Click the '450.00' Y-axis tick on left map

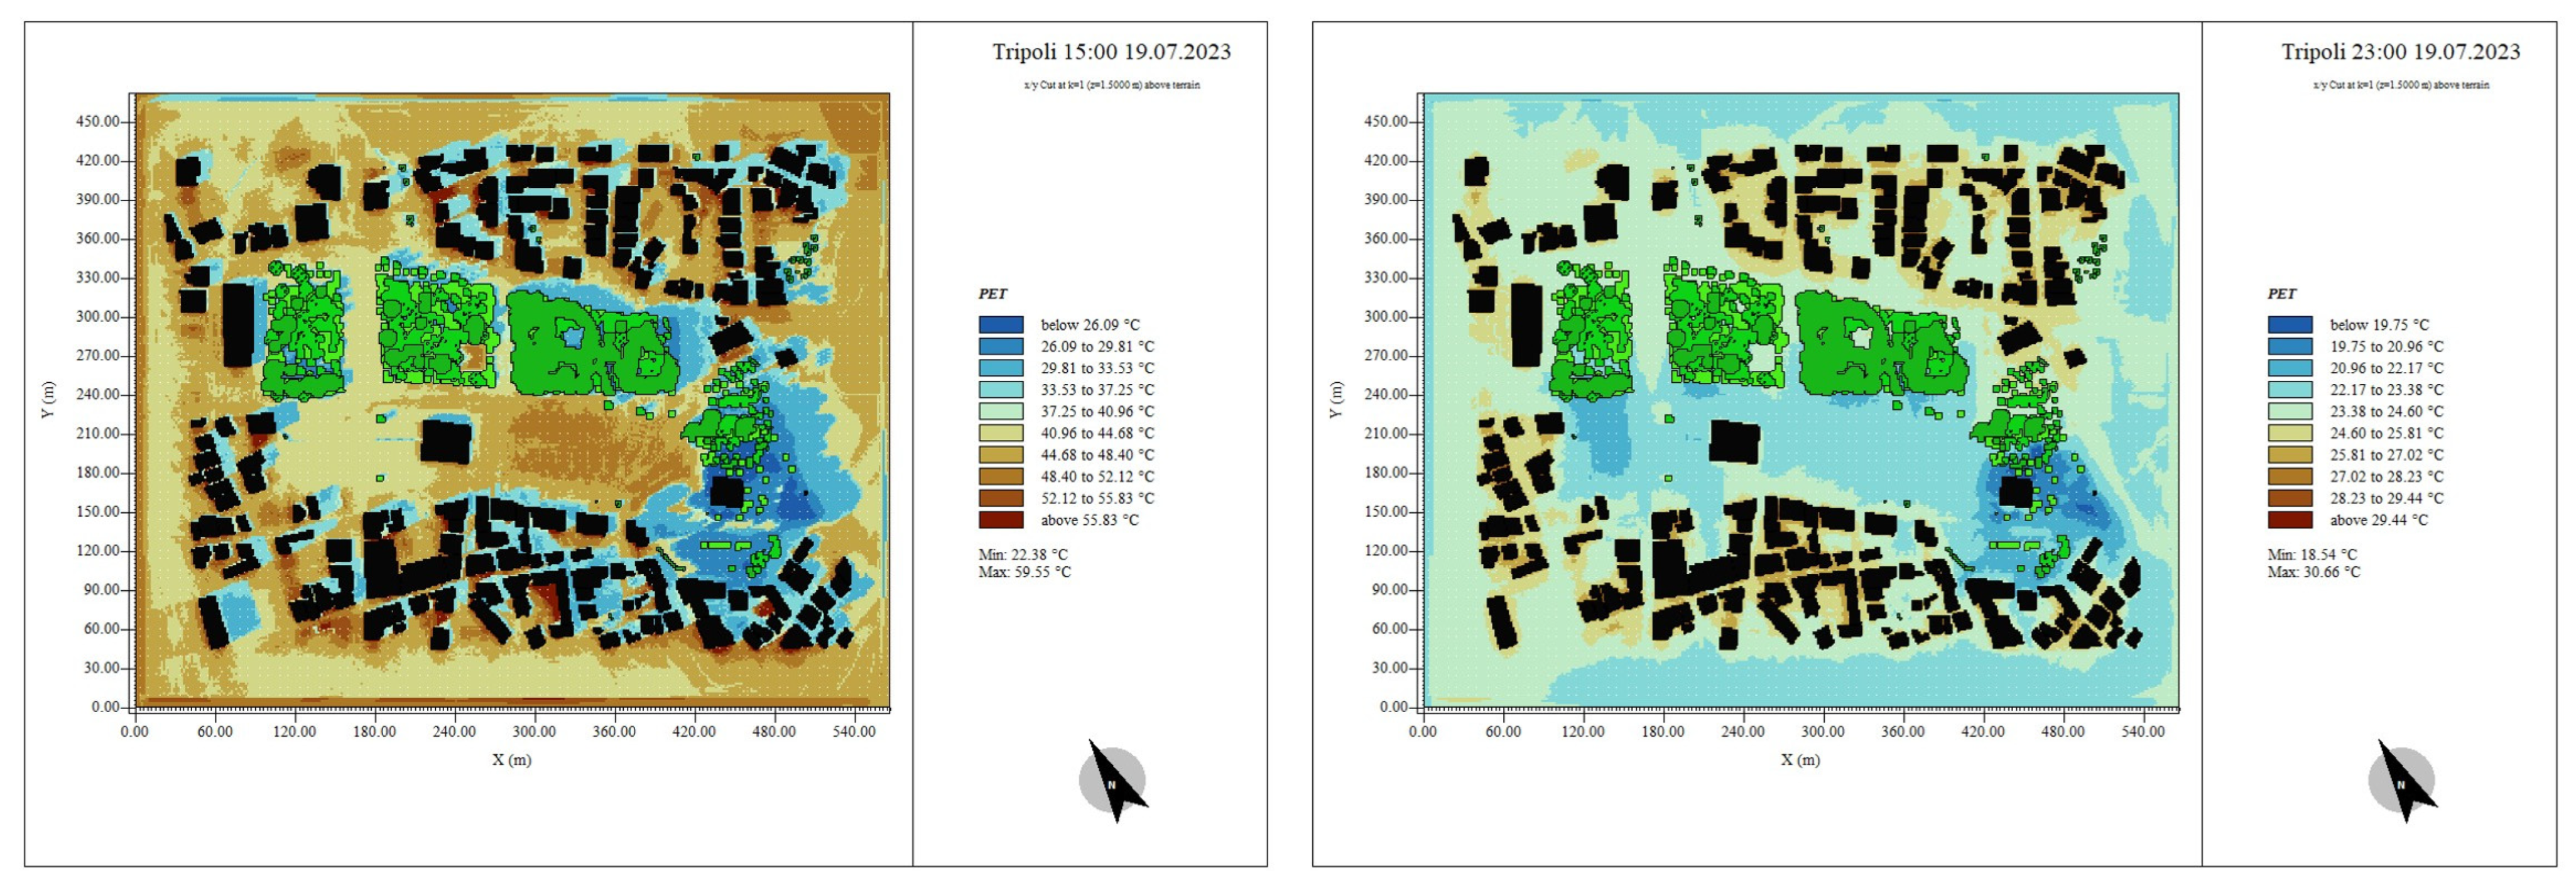point(97,121)
